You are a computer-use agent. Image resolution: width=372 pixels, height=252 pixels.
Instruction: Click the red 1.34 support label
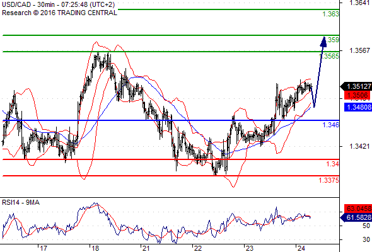pyautogui.click(x=333, y=164)
